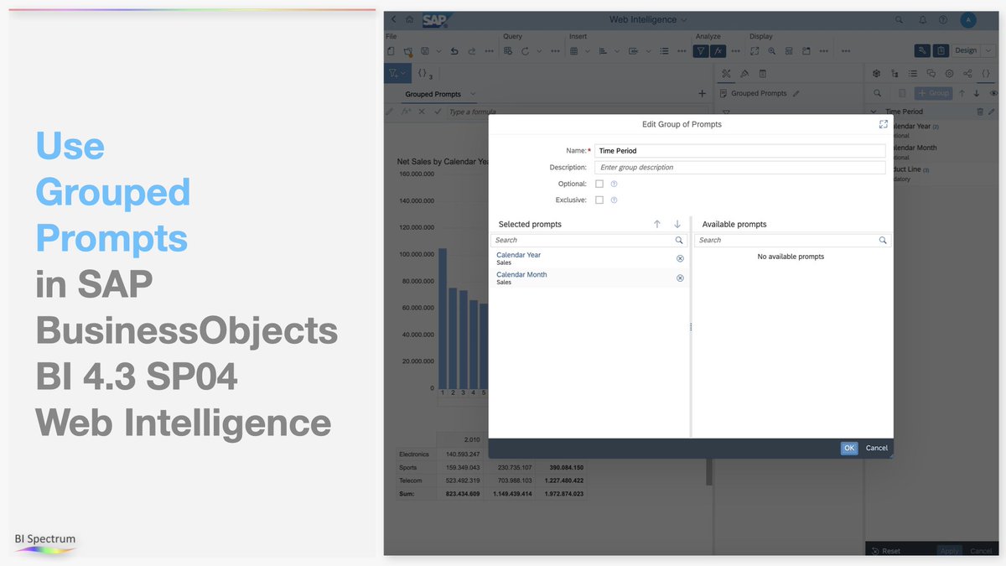Click the Name field containing Time Period
Image resolution: width=1006 pixels, height=566 pixels.
tap(740, 151)
